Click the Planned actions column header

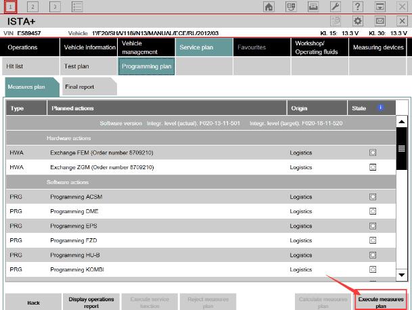[167, 108]
